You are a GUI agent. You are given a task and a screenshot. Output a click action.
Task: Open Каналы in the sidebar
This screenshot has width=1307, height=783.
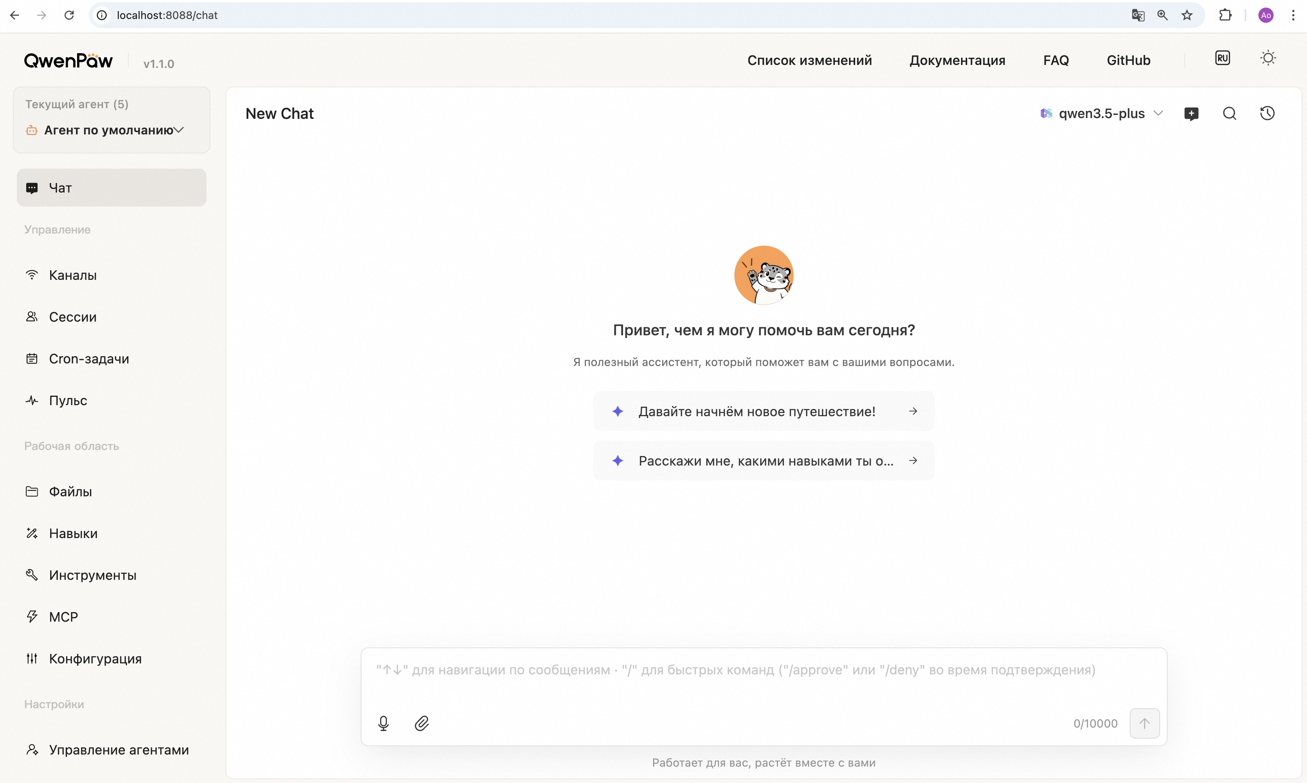[x=73, y=275]
